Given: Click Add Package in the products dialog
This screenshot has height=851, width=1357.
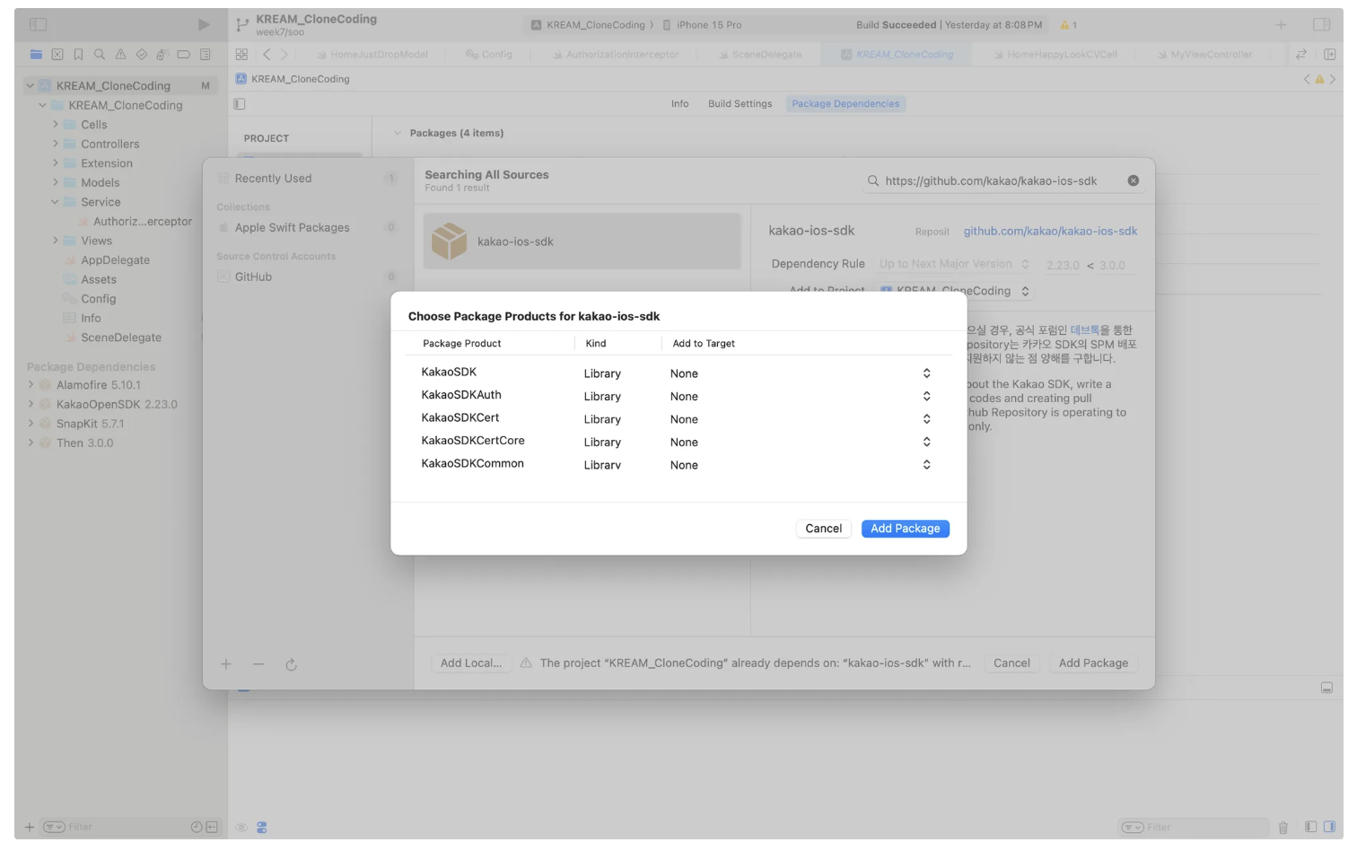Looking at the screenshot, I should pos(905,529).
